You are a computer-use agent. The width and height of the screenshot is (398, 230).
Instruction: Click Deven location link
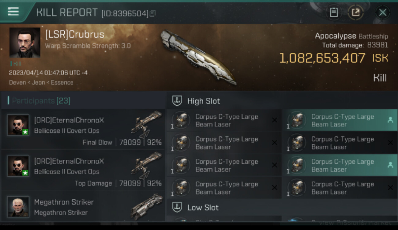pos(17,82)
